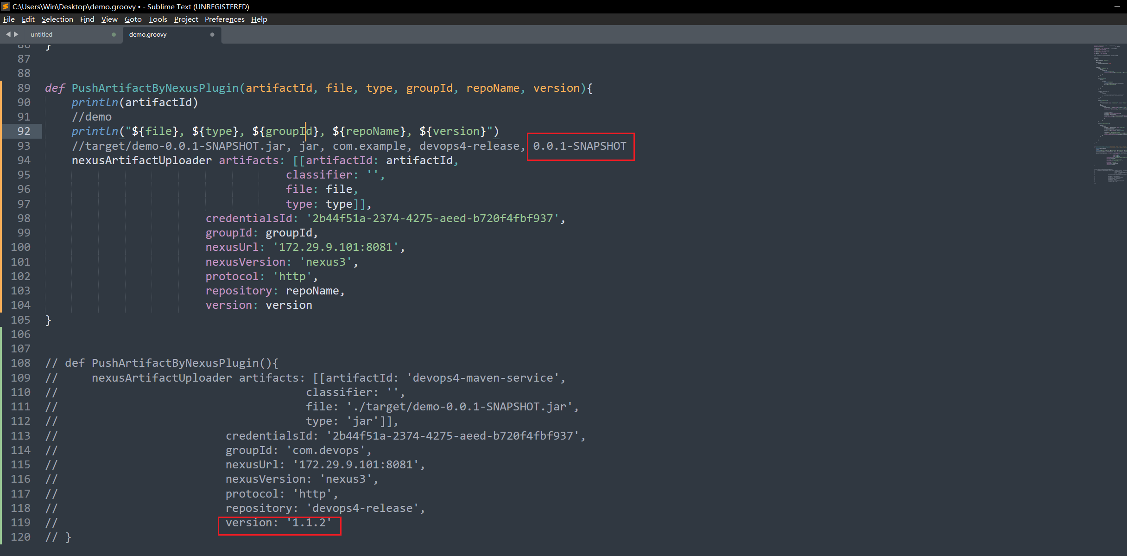Open the Find menu
The width and height of the screenshot is (1127, 556).
point(87,19)
